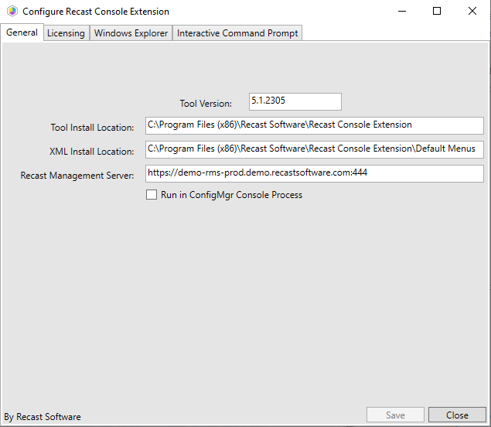The height and width of the screenshot is (427, 491).
Task: Click the XML Install Location field
Action: tap(315, 149)
